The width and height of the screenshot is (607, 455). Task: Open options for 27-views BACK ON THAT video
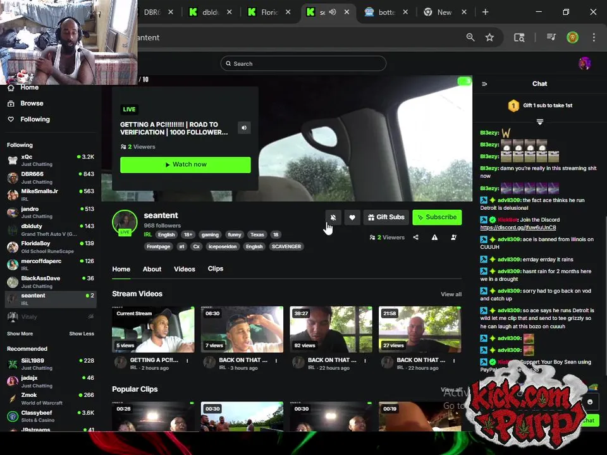coord(454,361)
